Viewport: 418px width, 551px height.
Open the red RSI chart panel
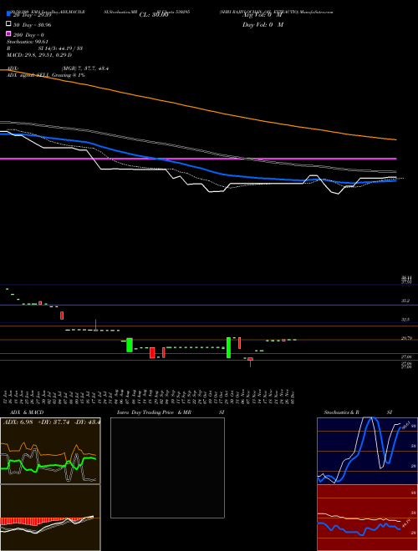(x=367, y=518)
